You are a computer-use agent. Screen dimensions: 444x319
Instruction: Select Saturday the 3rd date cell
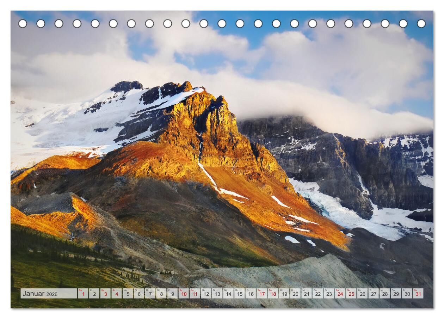(x=105, y=294)
